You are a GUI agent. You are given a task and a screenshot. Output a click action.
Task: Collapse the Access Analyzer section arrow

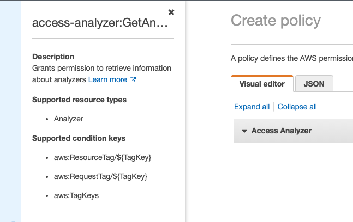coord(244,131)
